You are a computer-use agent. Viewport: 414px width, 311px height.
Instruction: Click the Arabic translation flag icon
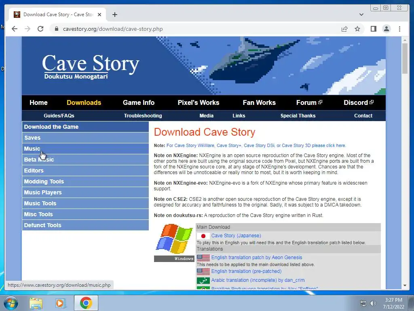click(203, 280)
